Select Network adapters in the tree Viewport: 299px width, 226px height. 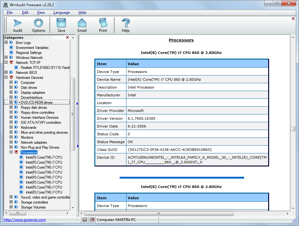34,142
